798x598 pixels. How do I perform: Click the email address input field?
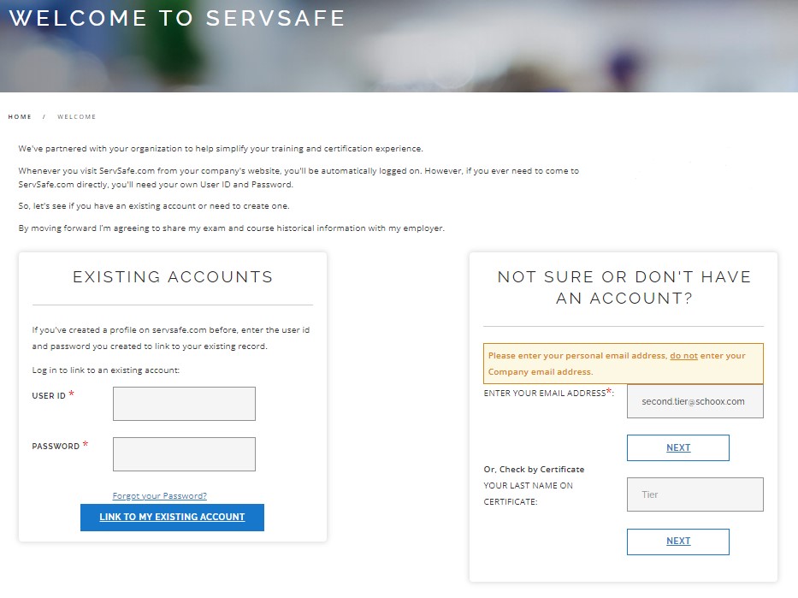pyautogui.click(x=695, y=401)
